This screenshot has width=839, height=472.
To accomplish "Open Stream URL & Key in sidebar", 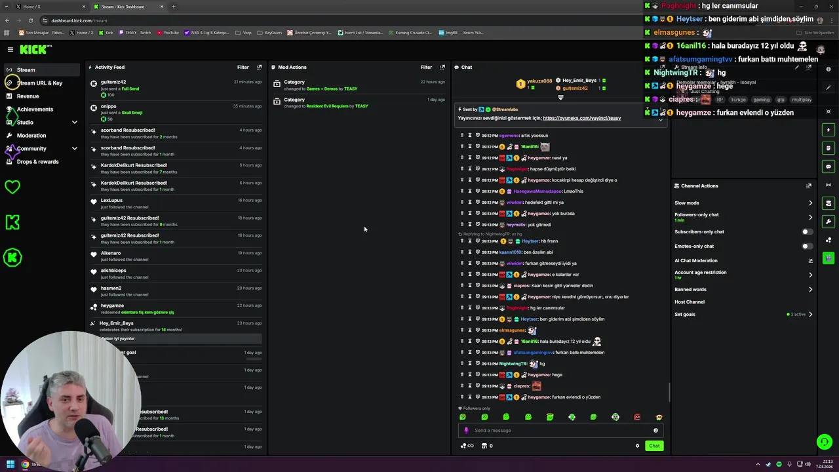I will 39,83.
